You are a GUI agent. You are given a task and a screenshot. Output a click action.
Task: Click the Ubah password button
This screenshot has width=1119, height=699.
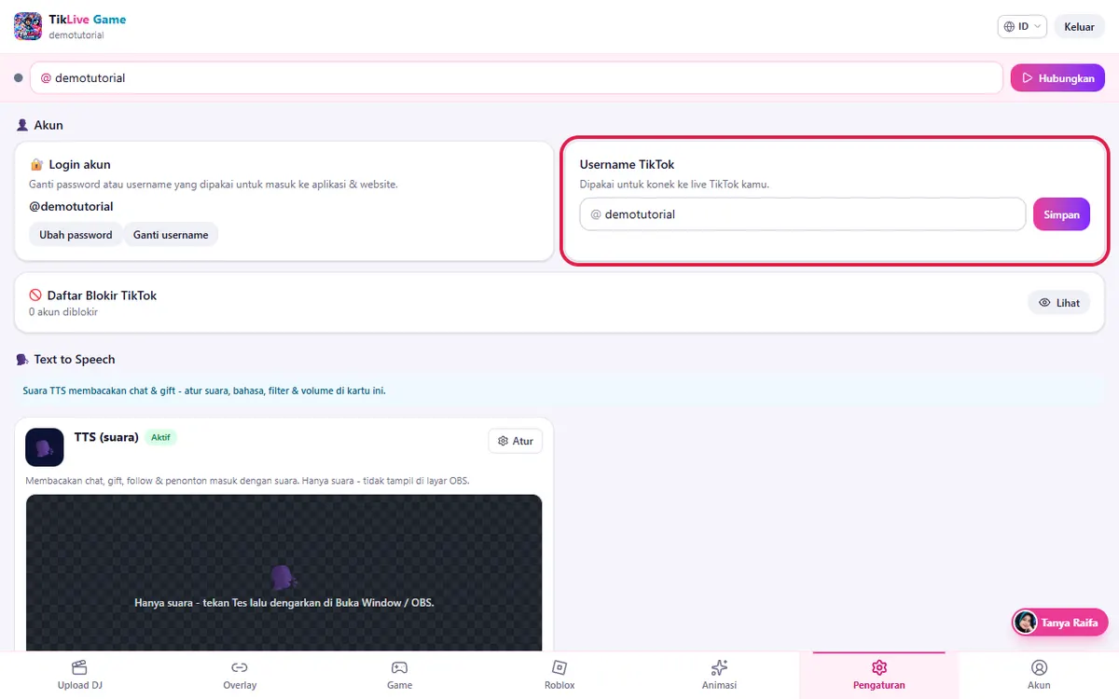(x=76, y=235)
